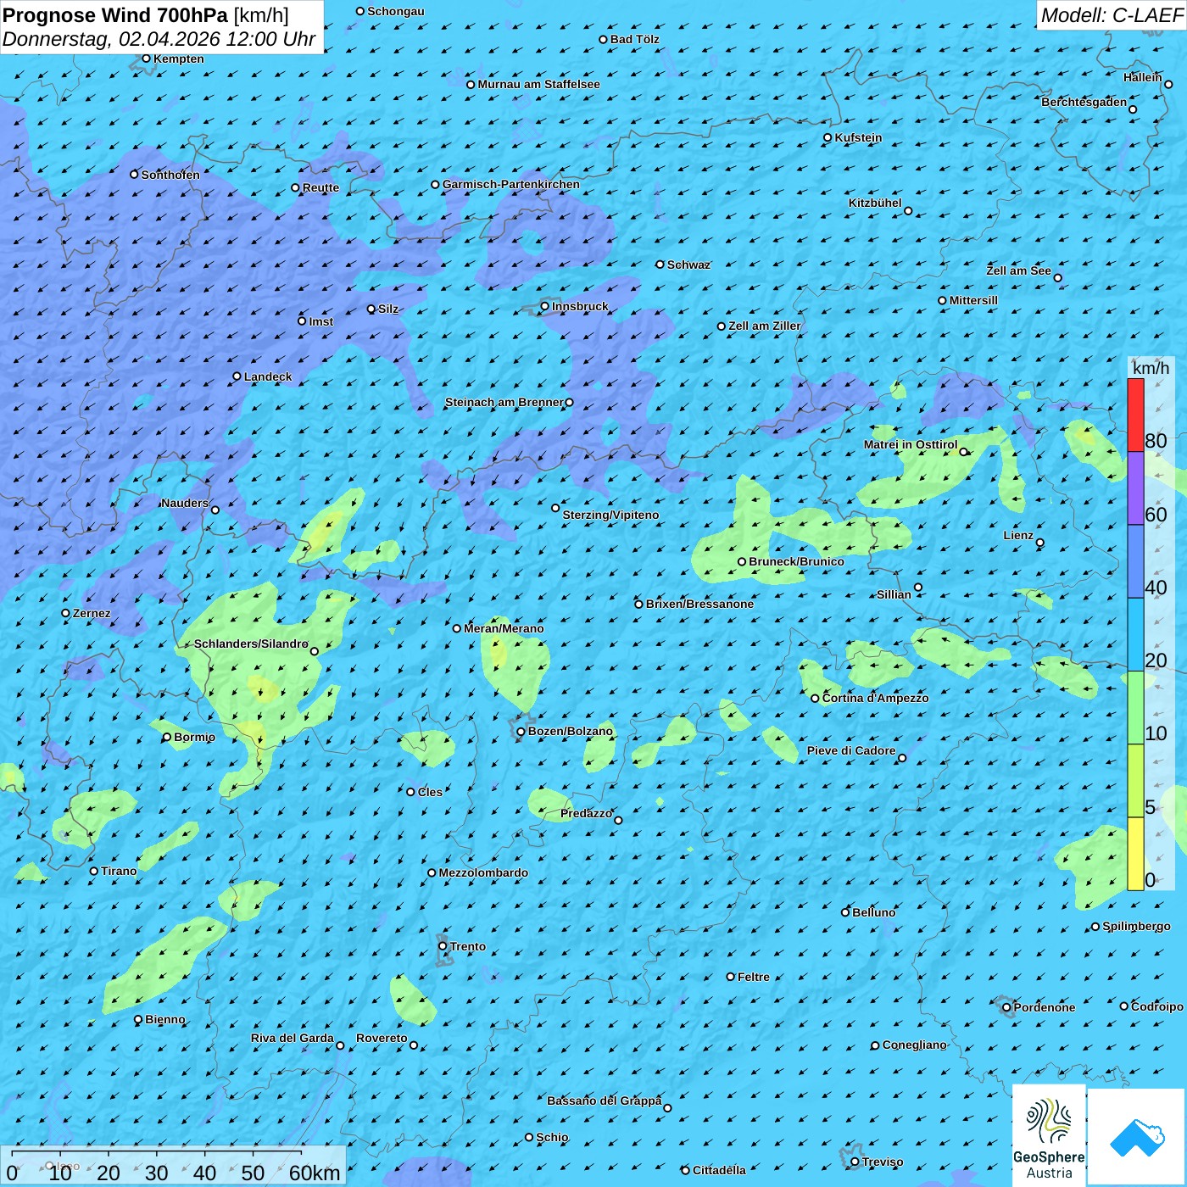Click the red 80 km/h legend color
1187x1187 pixels.
click(x=1135, y=415)
